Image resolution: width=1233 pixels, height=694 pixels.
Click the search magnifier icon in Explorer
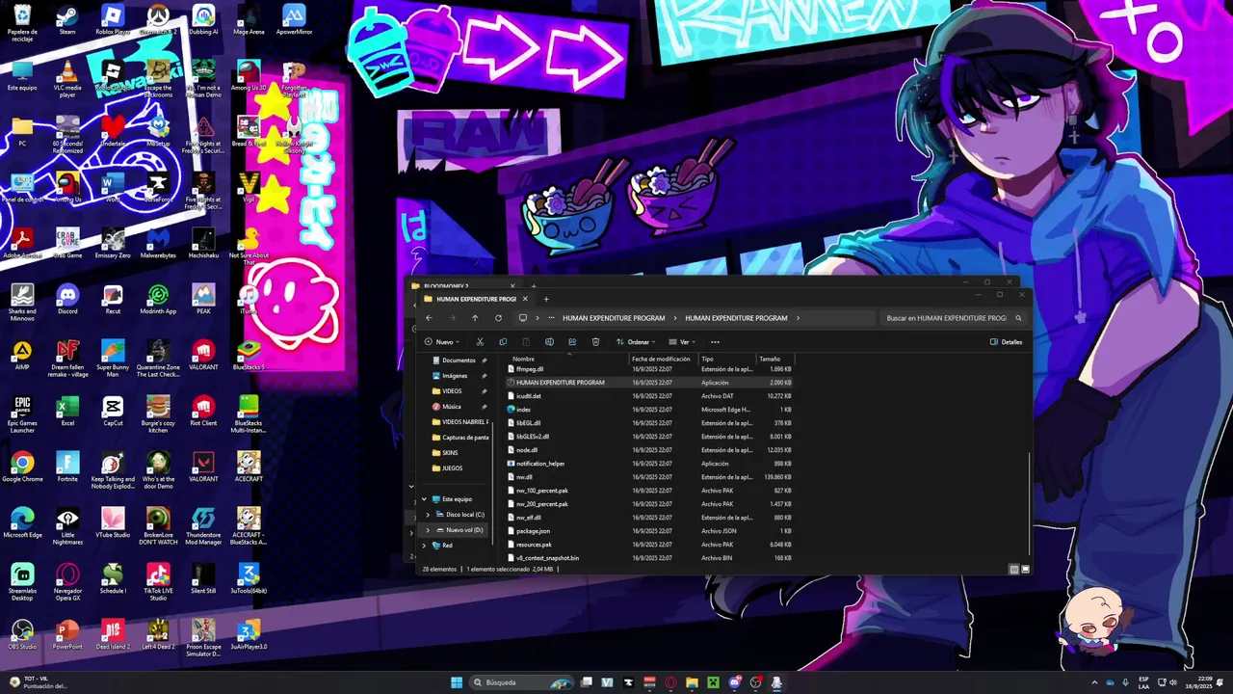coord(1018,318)
